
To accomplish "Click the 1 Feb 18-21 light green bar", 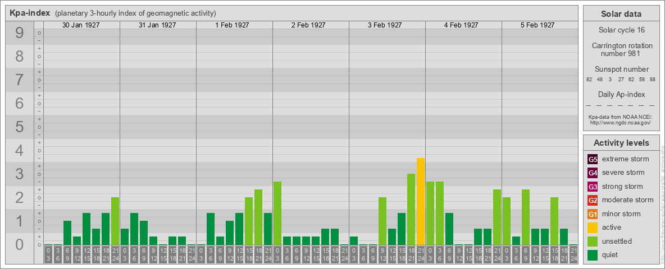I will tap(258, 217).
